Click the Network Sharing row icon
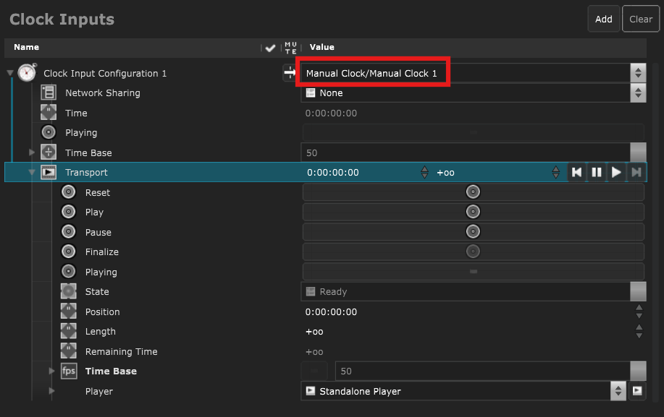 (49, 93)
